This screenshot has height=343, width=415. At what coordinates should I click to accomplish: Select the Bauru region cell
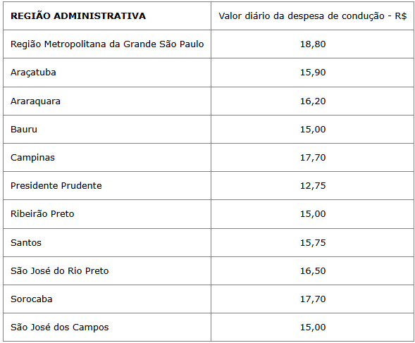(107, 130)
